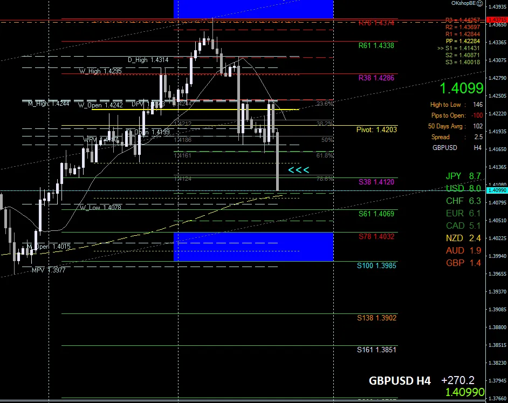Select the High to Low 146 readout
The height and width of the screenshot is (403, 508).
tap(456, 105)
